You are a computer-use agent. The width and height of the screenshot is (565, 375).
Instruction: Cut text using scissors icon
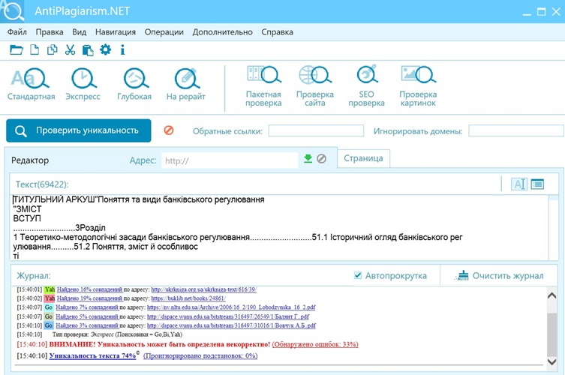70,49
